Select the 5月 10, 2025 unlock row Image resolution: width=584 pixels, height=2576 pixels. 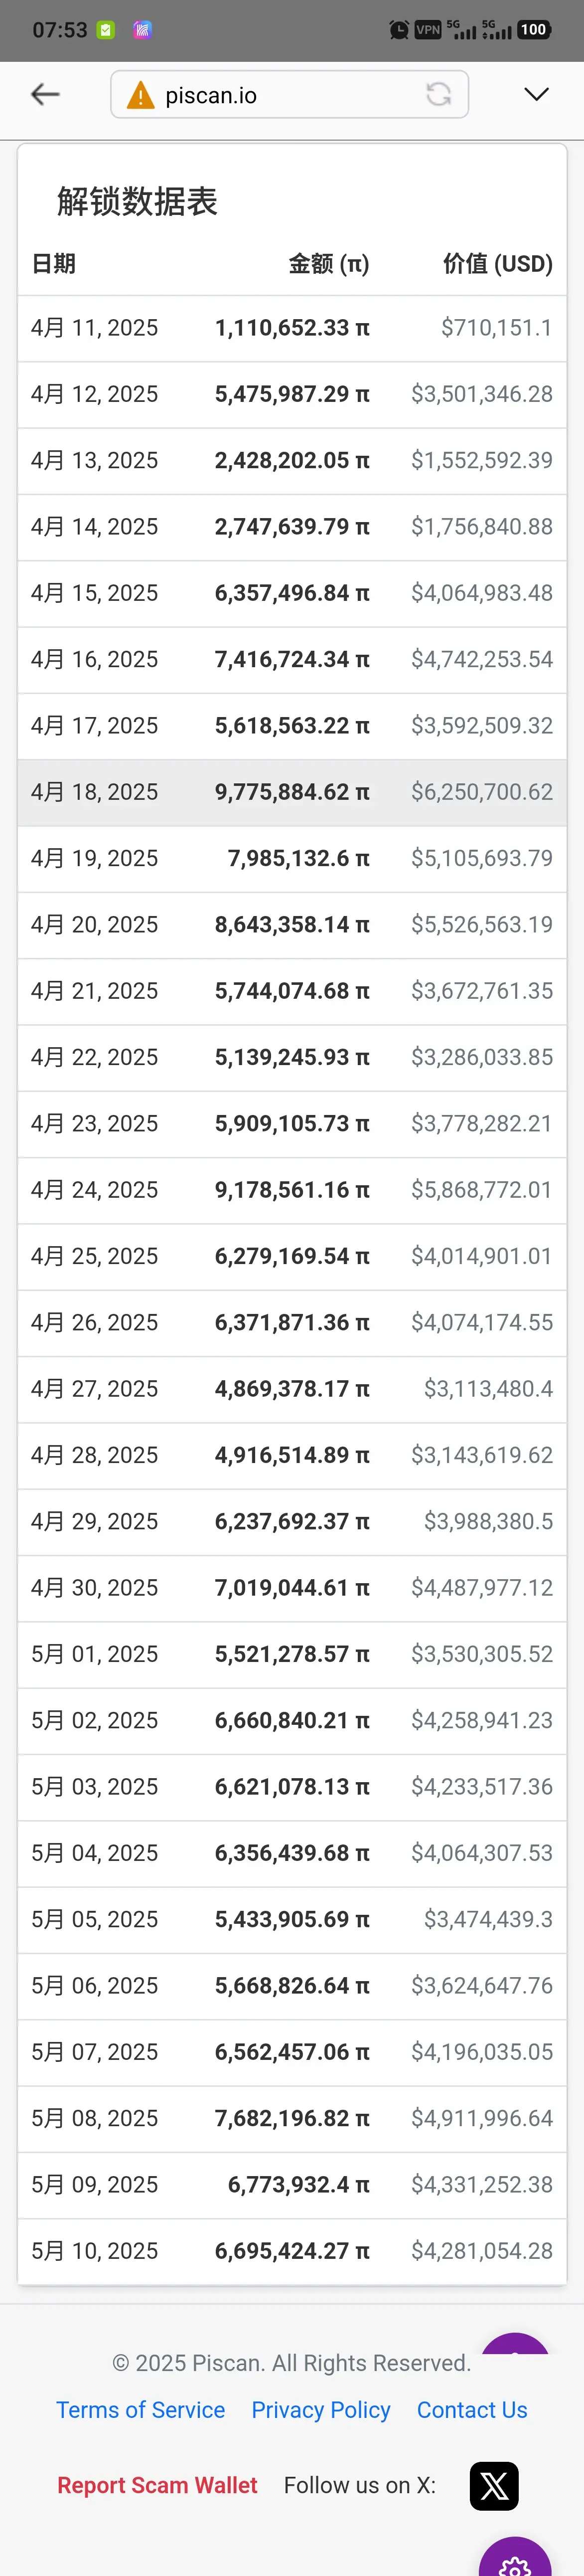[x=292, y=2250]
